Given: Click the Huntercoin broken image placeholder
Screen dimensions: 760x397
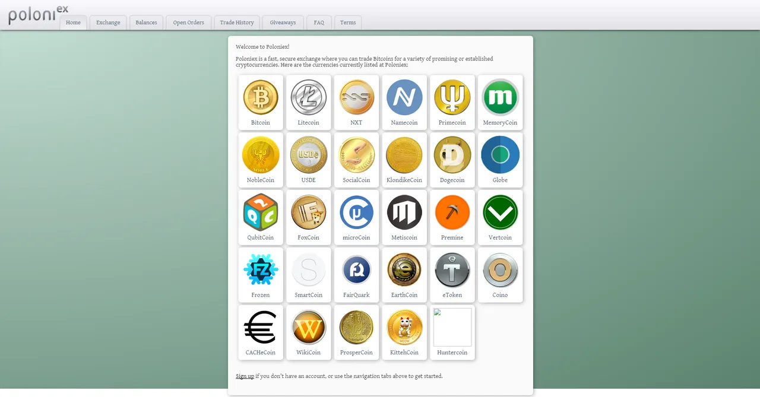Looking at the screenshot, I should tap(452, 327).
